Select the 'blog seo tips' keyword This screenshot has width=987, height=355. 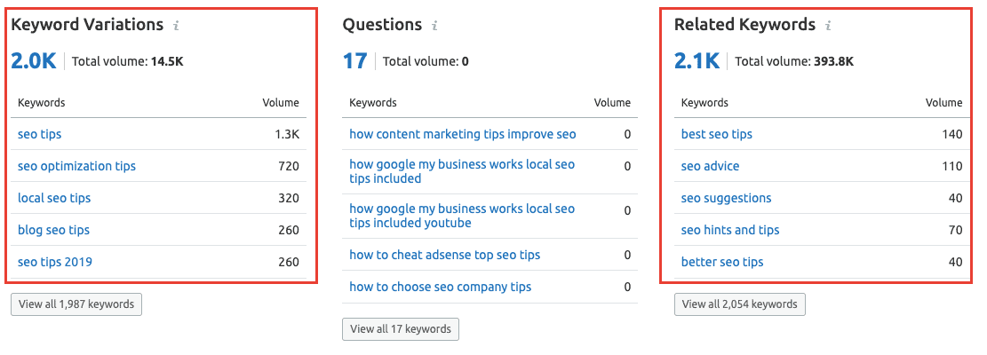53,230
